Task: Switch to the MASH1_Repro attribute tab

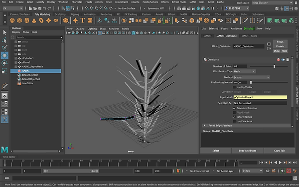Action: click(x=249, y=36)
